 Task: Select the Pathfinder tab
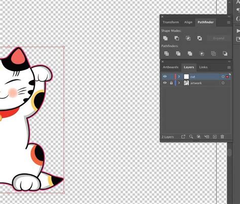coord(206,22)
